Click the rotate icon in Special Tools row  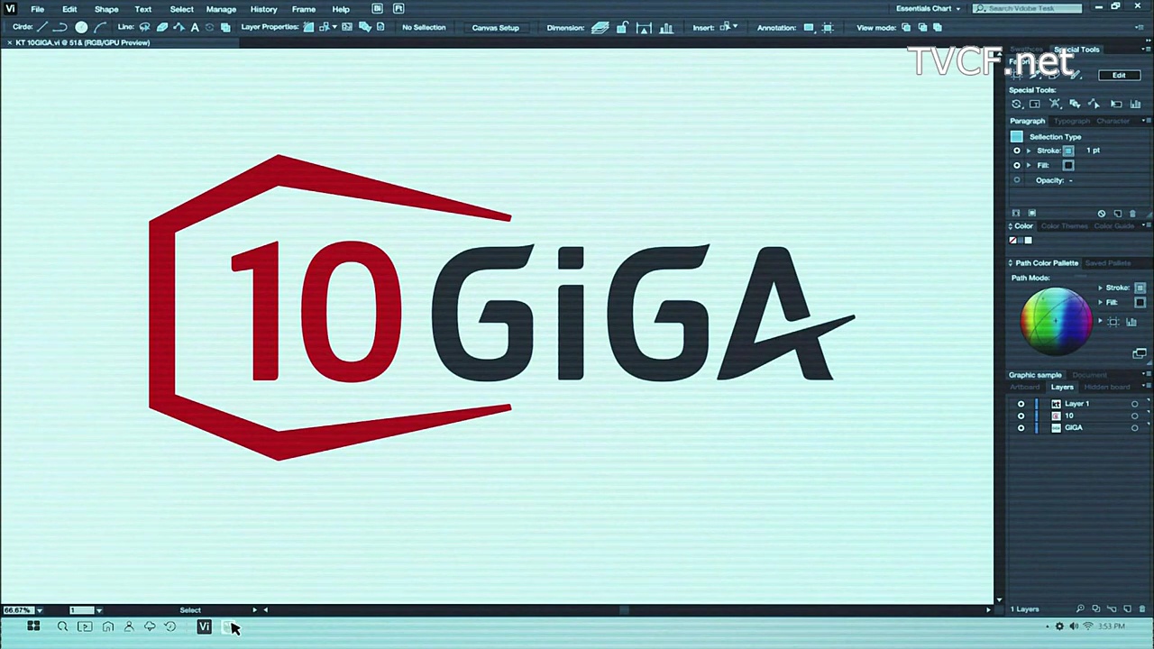tap(1017, 104)
